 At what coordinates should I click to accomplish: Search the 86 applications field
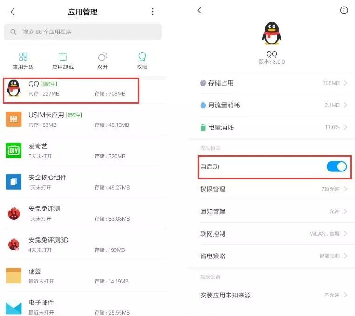coord(83,32)
